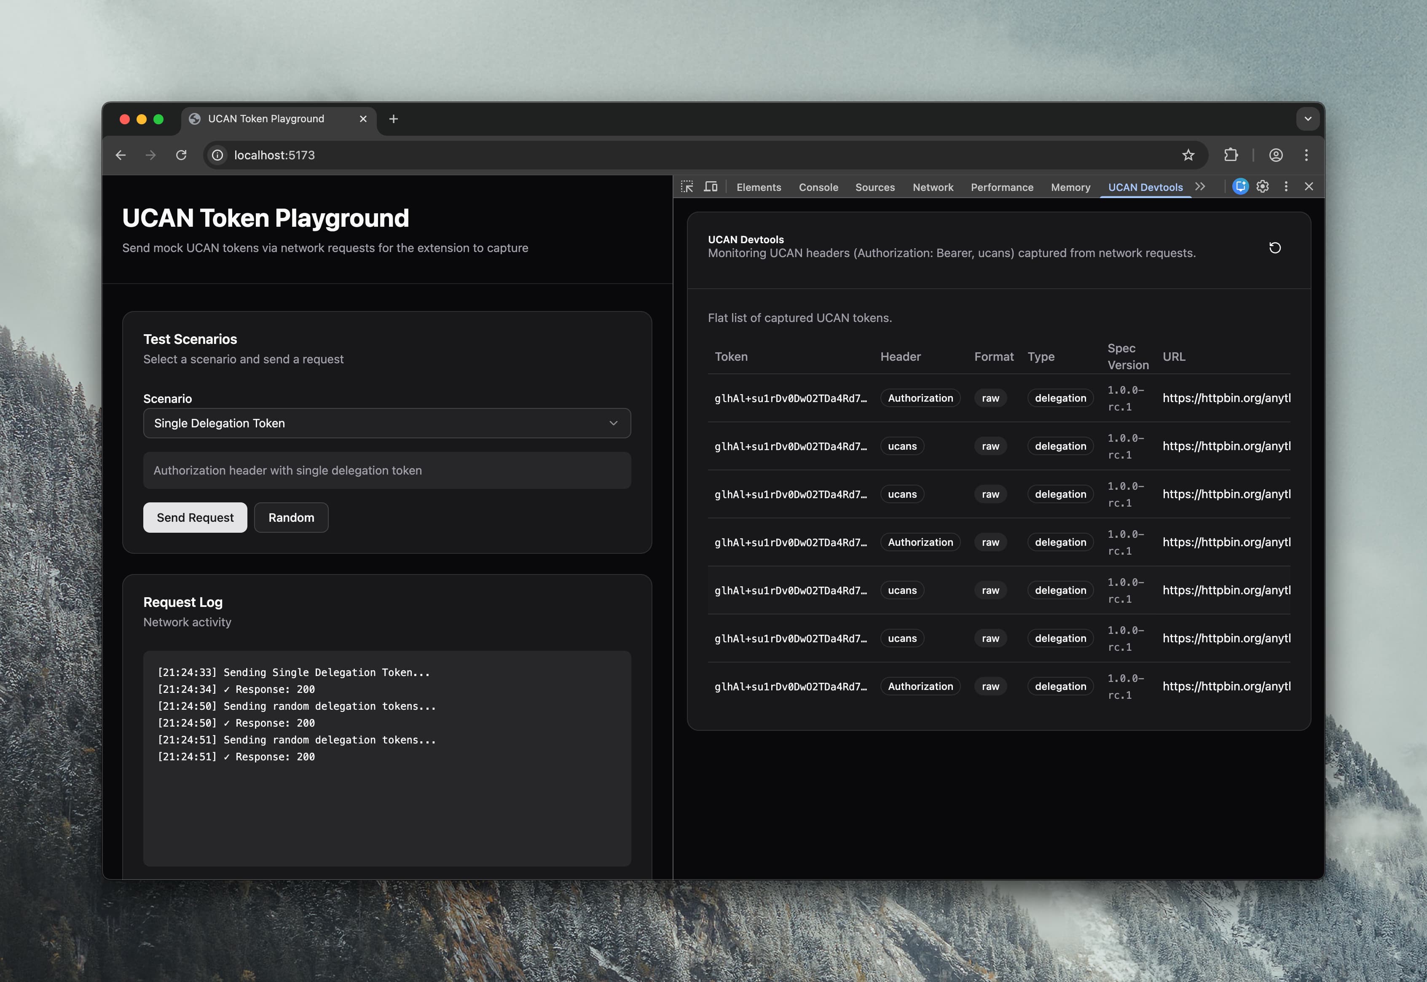Open the Network panel tab

933,187
